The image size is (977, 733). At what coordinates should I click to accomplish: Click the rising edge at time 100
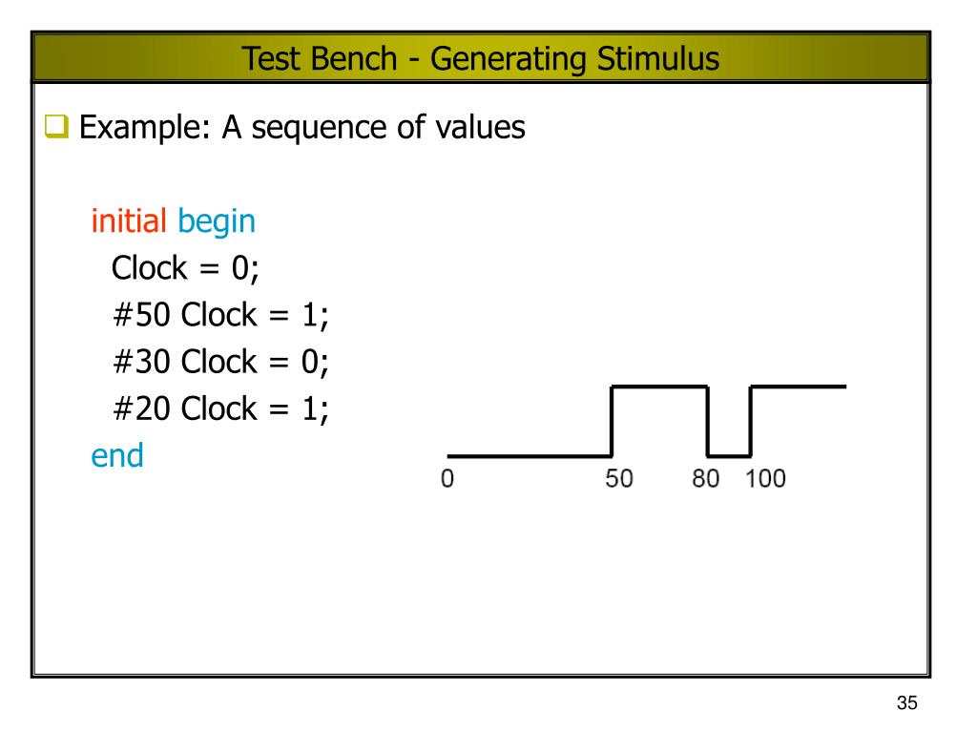[x=751, y=421]
